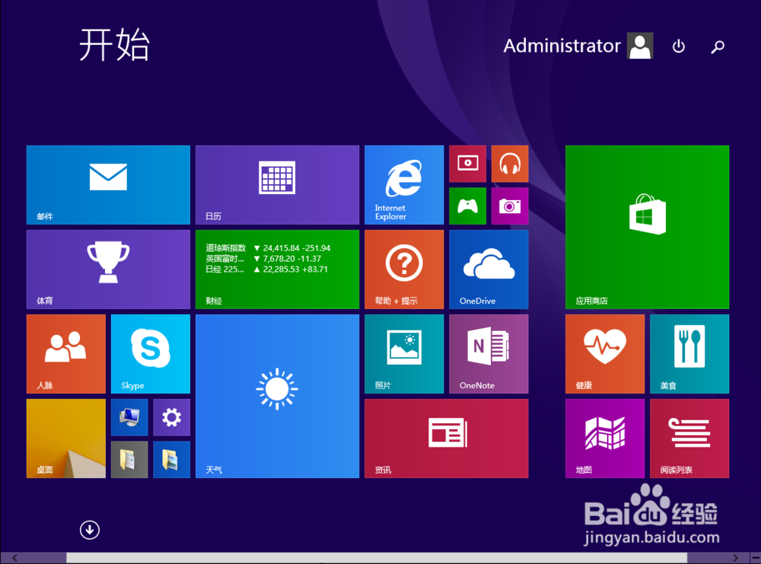
Task: Open the Photos (照片) tile
Action: coord(404,354)
